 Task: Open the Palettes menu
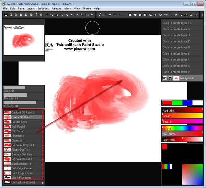(56, 8)
